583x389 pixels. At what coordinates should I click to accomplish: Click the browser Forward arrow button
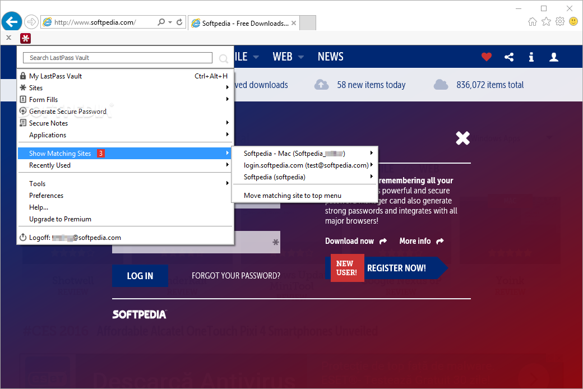[31, 22]
